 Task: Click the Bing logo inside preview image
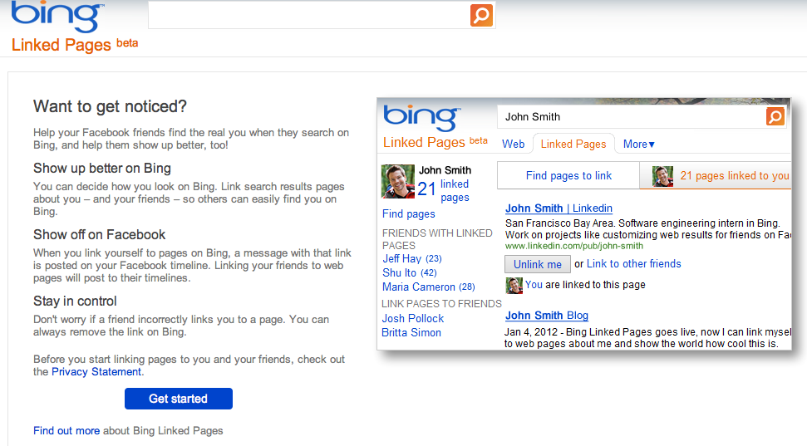tap(421, 116)
